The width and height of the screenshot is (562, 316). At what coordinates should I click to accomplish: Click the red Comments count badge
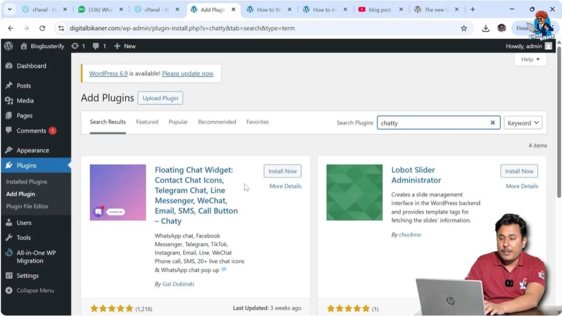pos(52,131)
